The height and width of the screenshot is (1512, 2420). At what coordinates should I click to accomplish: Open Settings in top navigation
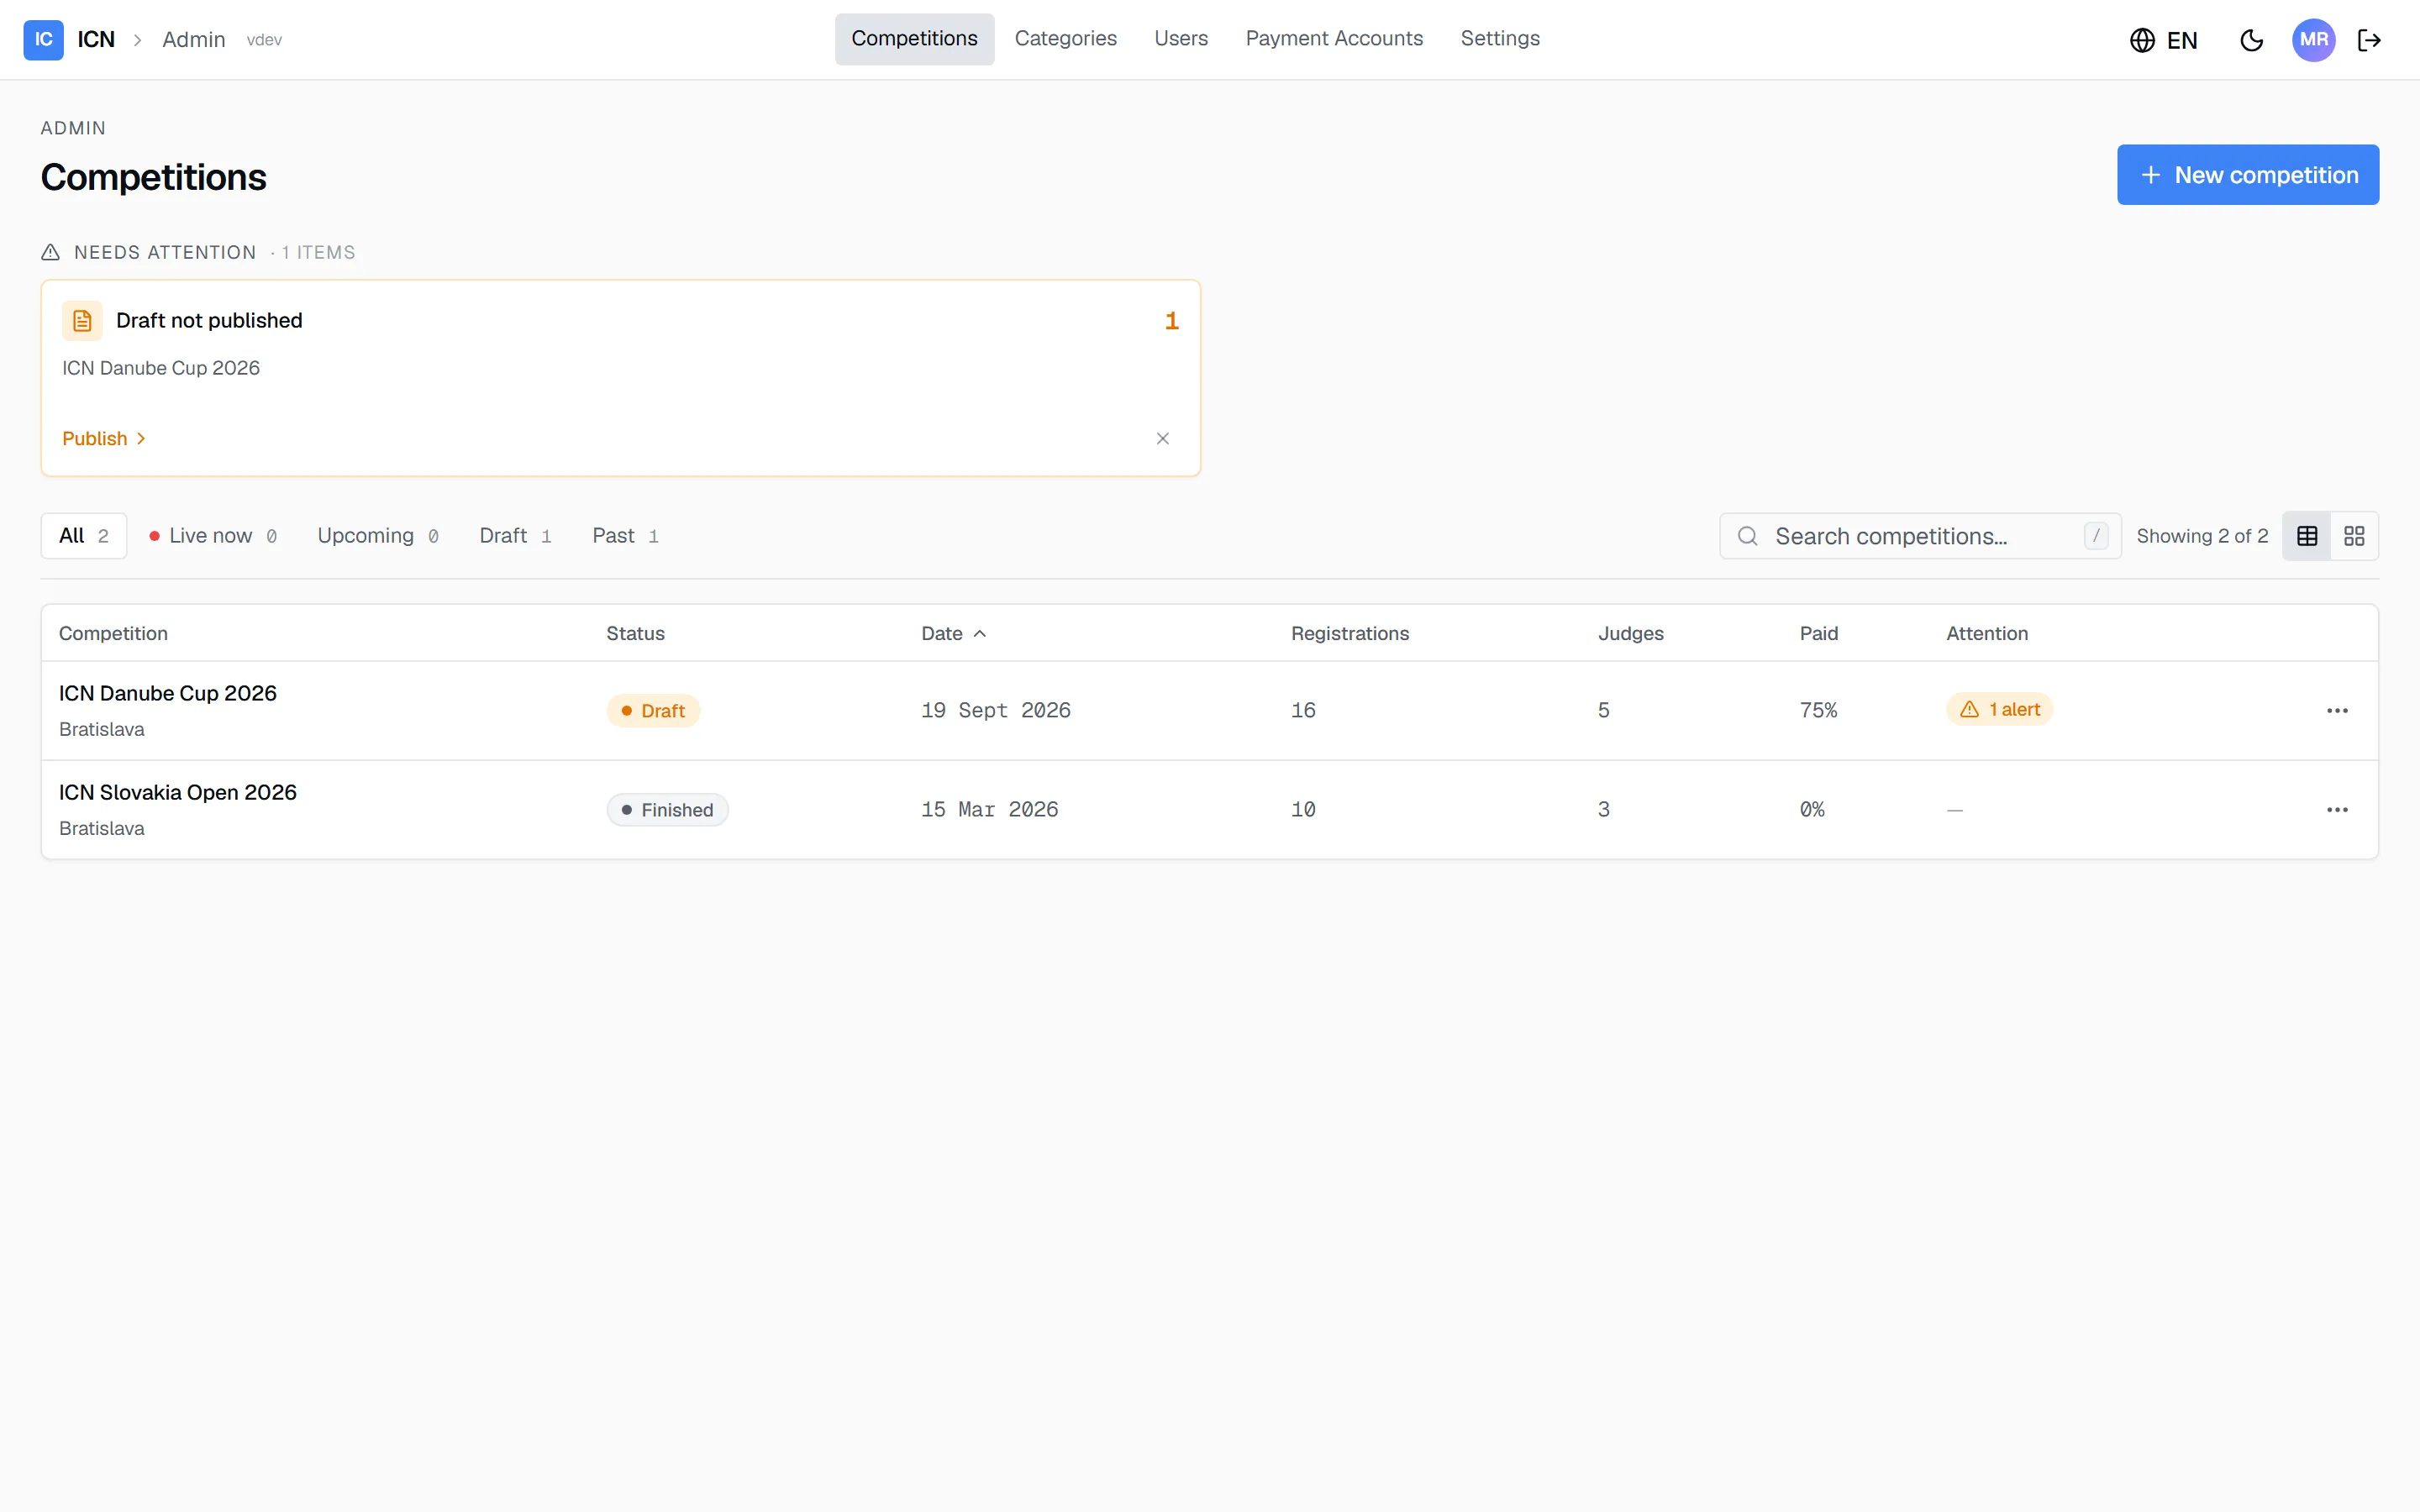(1500, 39)
